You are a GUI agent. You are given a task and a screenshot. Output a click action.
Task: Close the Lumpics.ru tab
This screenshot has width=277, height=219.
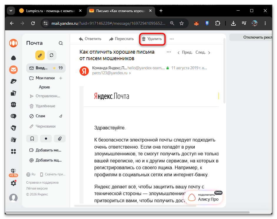coord(80,11)
